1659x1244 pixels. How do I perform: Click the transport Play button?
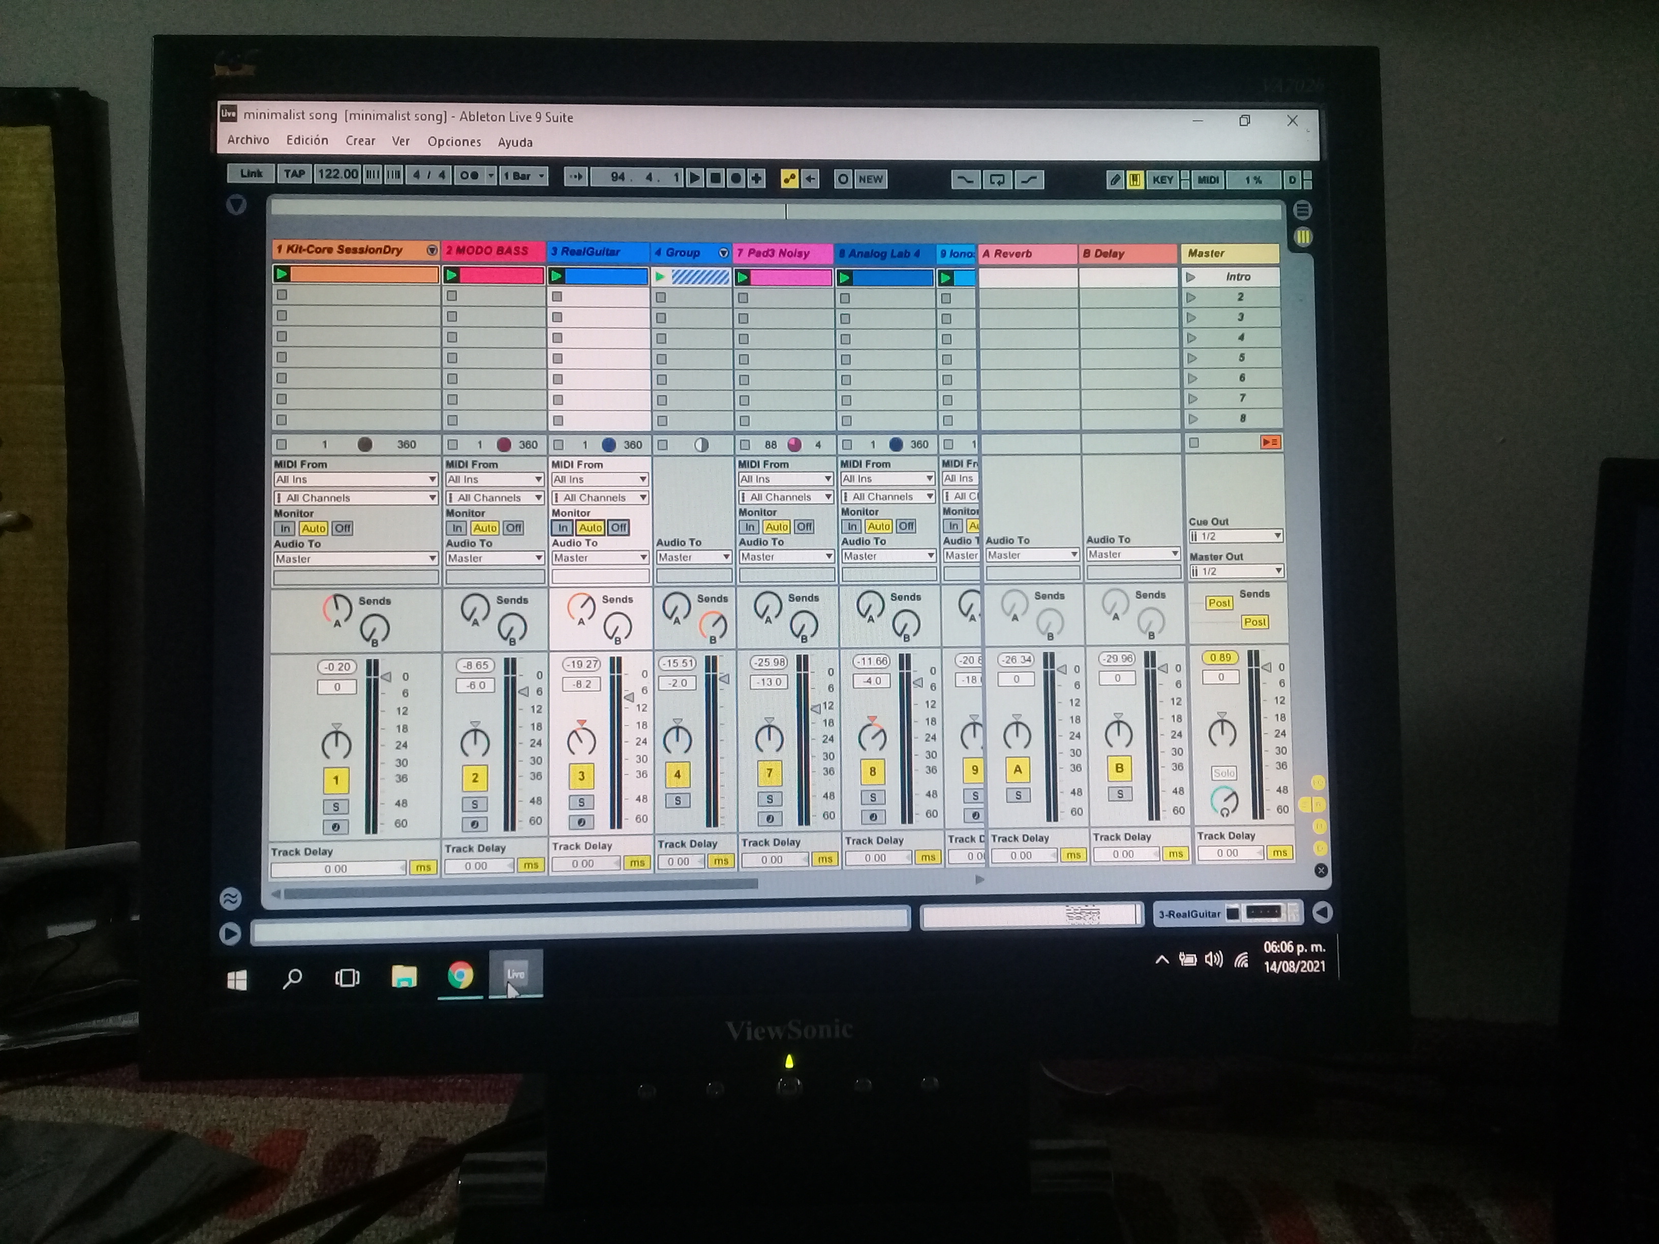tap(694, 178)
